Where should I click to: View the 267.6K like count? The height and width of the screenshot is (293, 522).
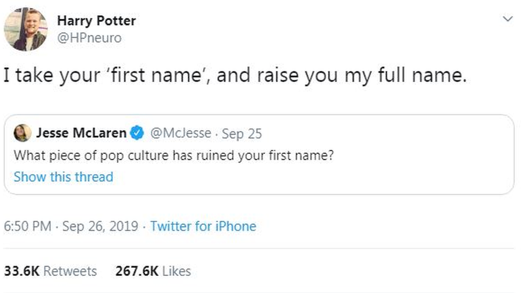coord(137,271)
